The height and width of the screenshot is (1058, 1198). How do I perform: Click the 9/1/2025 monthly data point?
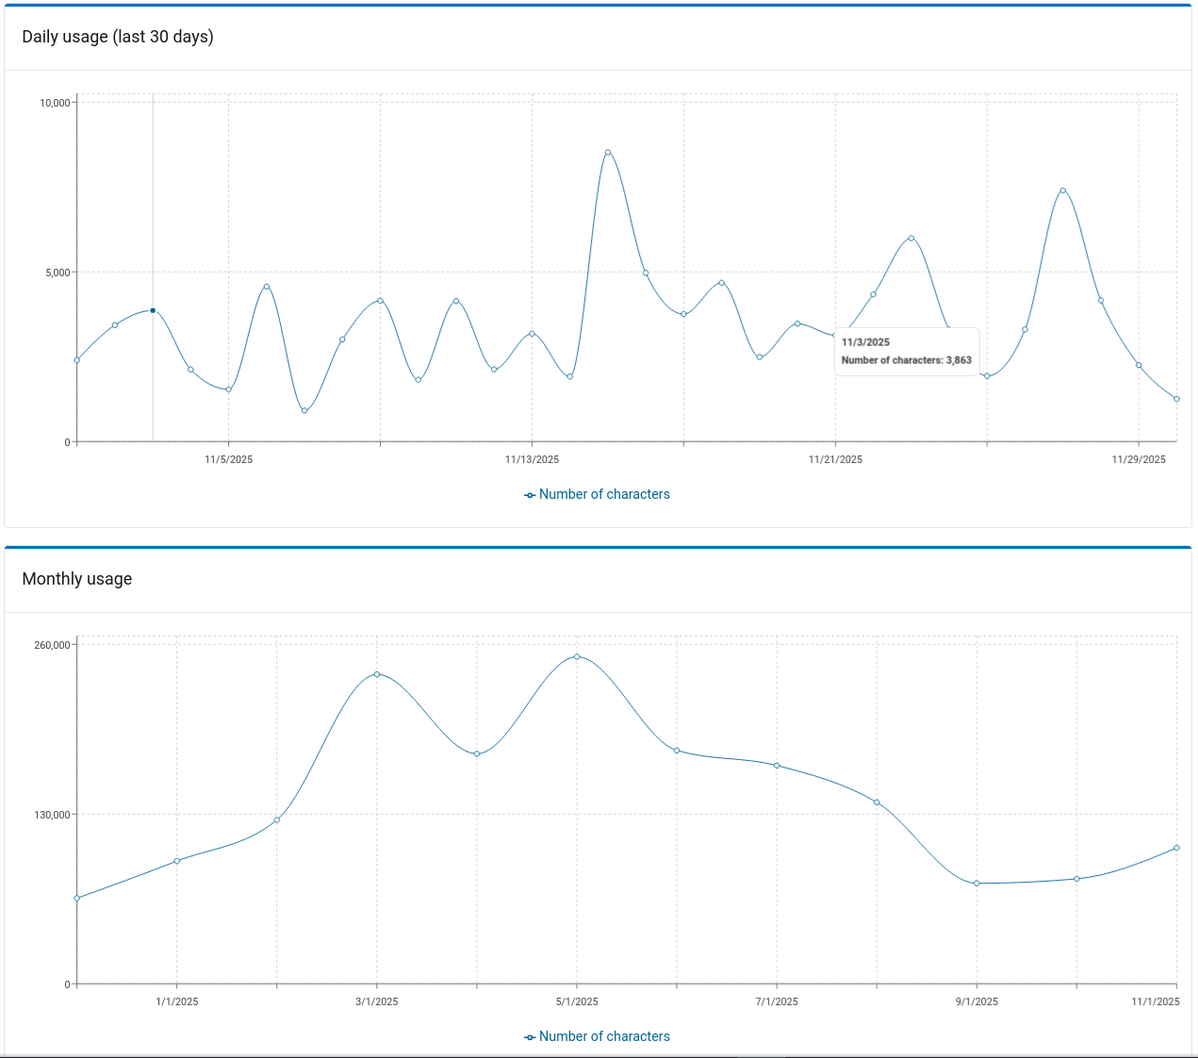tap(976, 884)
